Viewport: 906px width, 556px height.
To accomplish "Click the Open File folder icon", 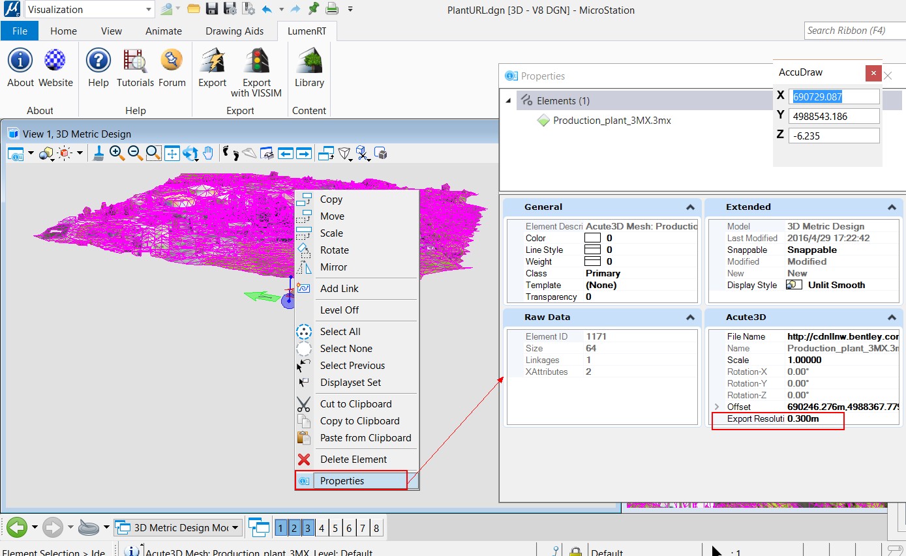I will click(194, 9).
